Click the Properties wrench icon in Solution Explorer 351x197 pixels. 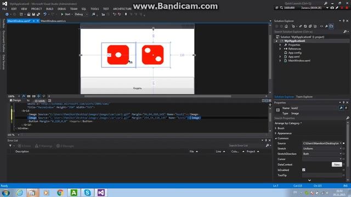coord(326,26)
